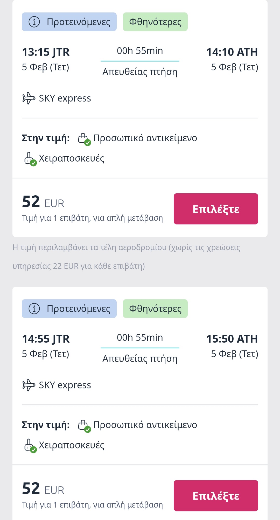Tap the 52 EUR price on first flight
The width and height of the screenshot is (280, 520).
click(43, 202)
